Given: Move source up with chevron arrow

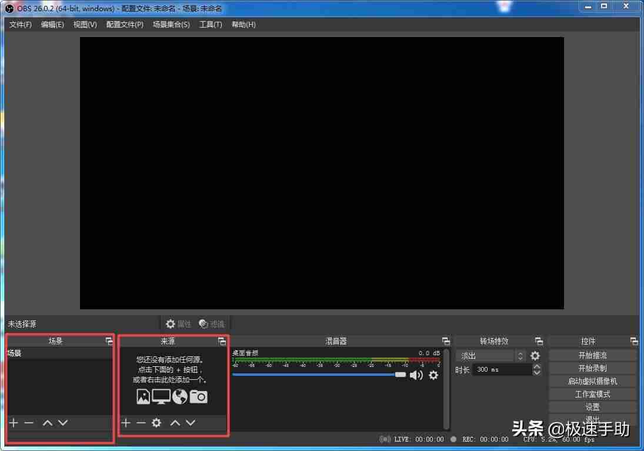Looking at the screenshot, I should [175, 423].
